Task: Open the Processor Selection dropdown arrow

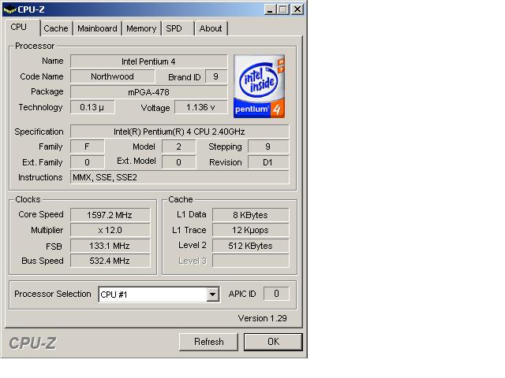Action: pyautogui.click(x=212, y=294)
